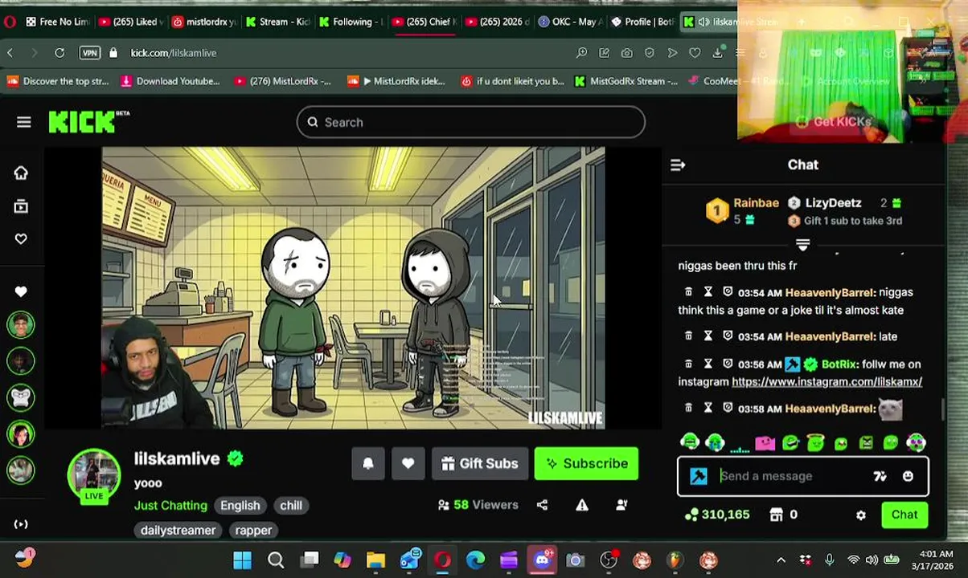This screenshot has height=578, width=968.
Task: Expand sidebar with bottom arrow toggle
Action: click(21, 524)
